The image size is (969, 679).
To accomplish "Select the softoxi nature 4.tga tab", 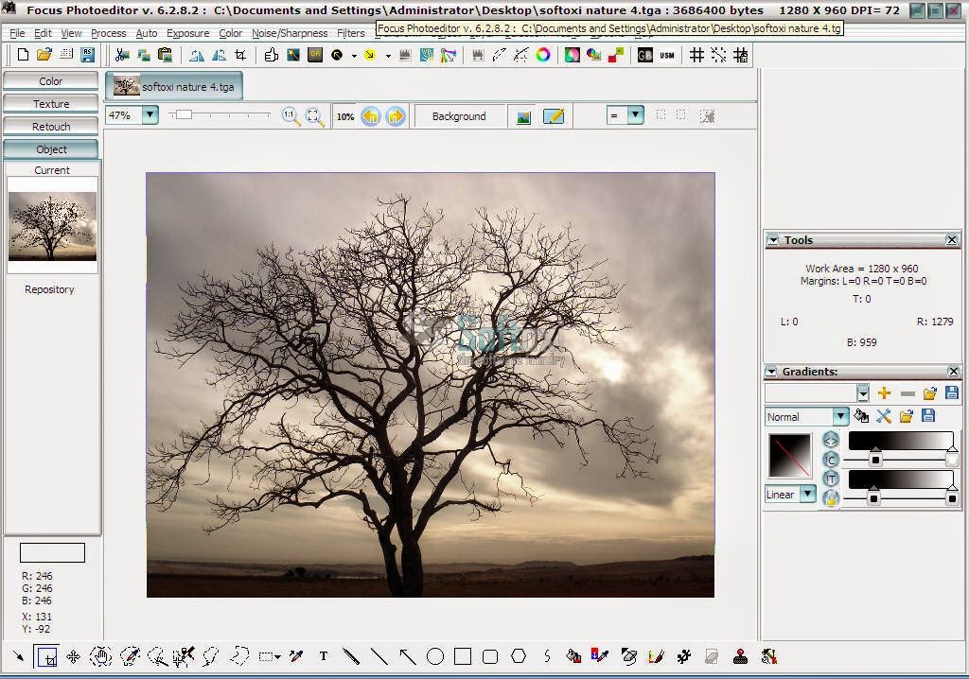I will [x=173, y=85].
